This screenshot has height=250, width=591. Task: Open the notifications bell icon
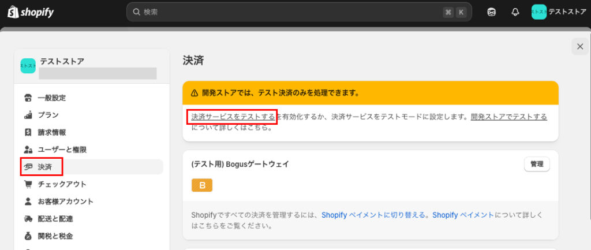515,12
